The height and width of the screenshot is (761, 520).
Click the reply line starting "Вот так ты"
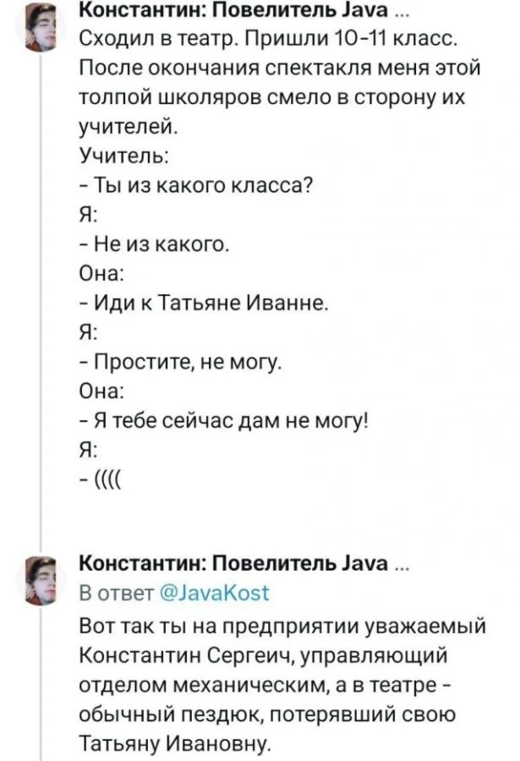coord(284,626)
